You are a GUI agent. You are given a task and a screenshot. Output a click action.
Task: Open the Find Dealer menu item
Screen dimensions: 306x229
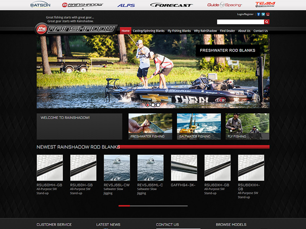(227, 31)
